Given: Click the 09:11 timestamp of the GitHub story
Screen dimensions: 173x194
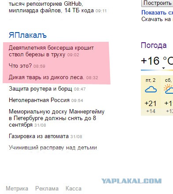Looking at the screenshot, I should click(101, 11).
